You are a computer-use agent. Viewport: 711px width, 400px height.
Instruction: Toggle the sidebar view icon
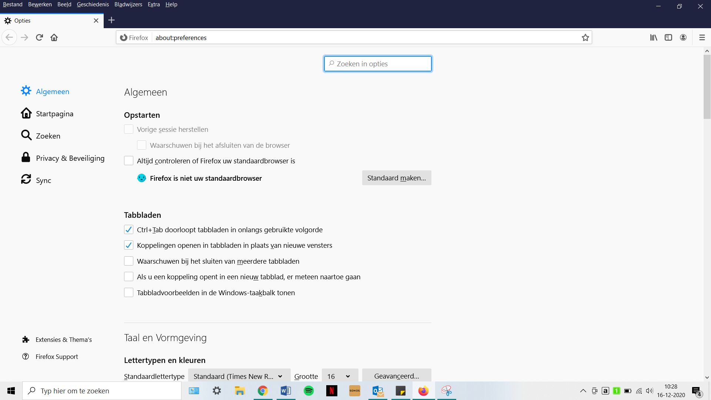point(668,37)
